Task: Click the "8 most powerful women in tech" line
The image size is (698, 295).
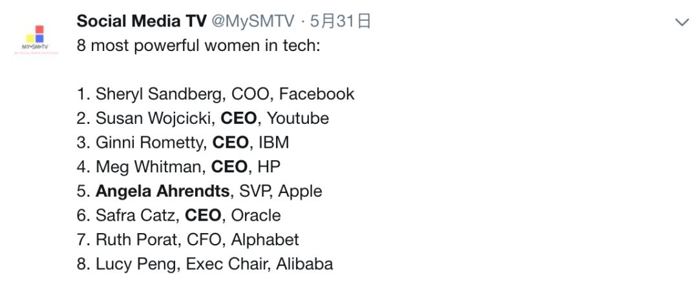Action: [x=198, y=46]
